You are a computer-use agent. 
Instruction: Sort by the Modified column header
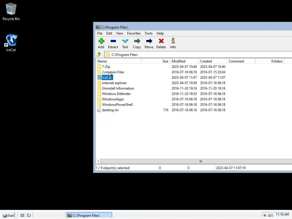tap(184, 61)
